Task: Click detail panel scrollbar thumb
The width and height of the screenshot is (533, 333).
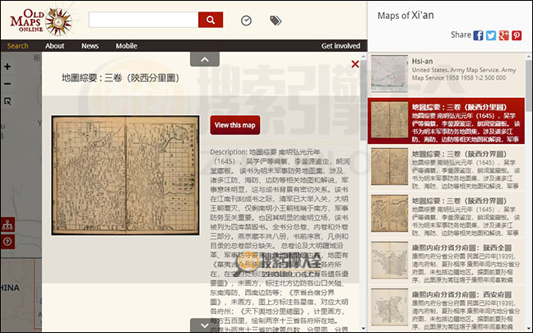Action: (x=363, y=100)
